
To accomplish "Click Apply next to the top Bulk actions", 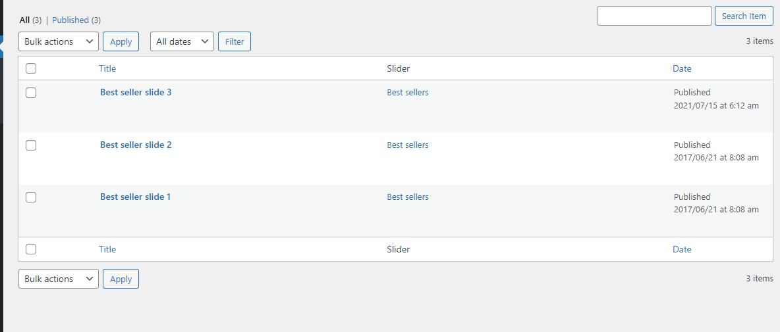I will click(121, 41).
